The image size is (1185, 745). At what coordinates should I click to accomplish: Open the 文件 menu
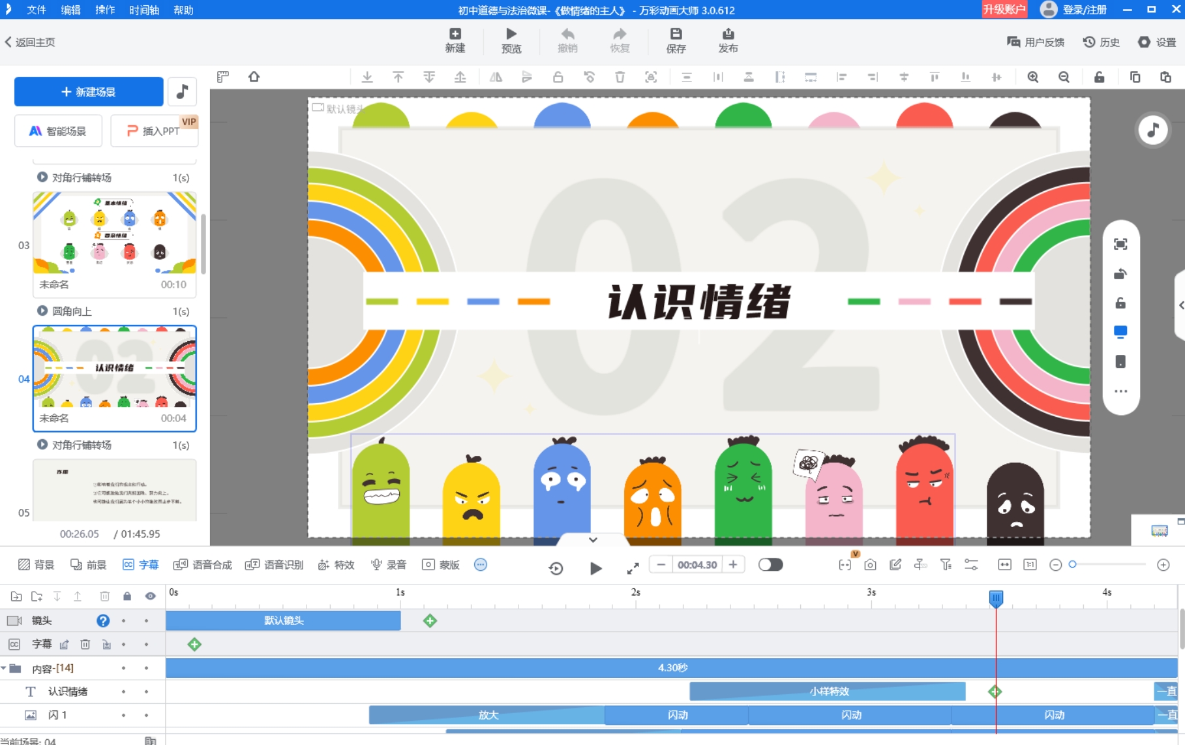coord(37,10)
